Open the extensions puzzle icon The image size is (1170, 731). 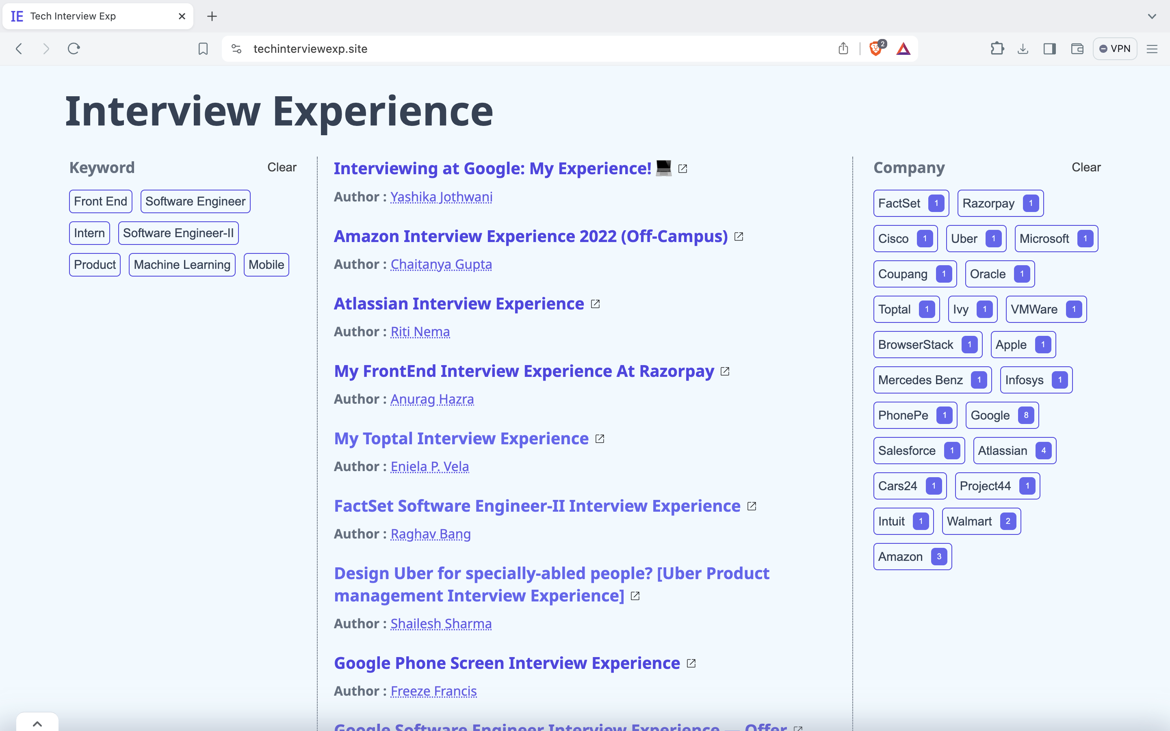[x=997, y=49]
